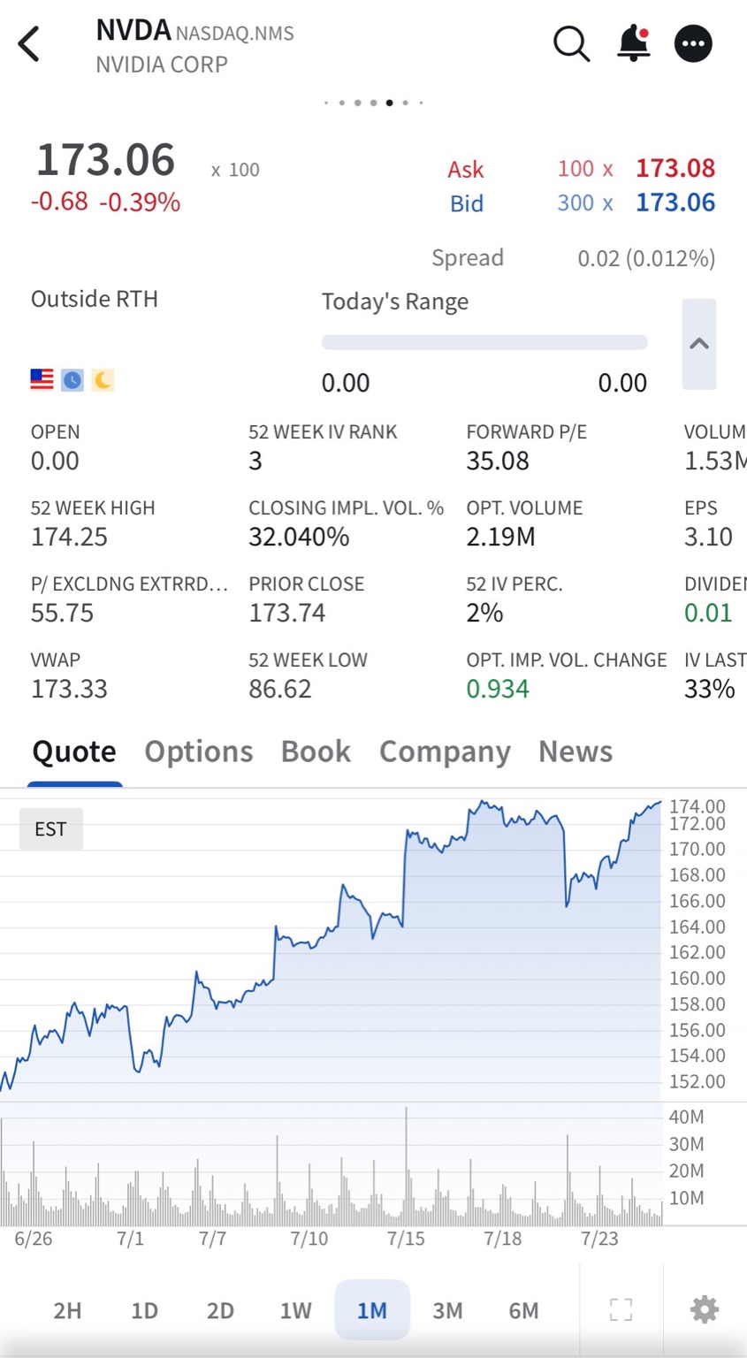This screenshot has width=747, height=1358.
Task: Tap the 52 WEEK IV RANK value
Action: click(255, 461)
